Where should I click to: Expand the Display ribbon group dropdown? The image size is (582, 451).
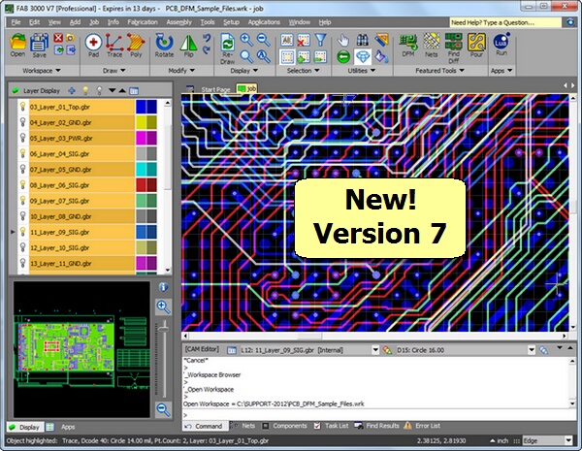coord(255,71)
